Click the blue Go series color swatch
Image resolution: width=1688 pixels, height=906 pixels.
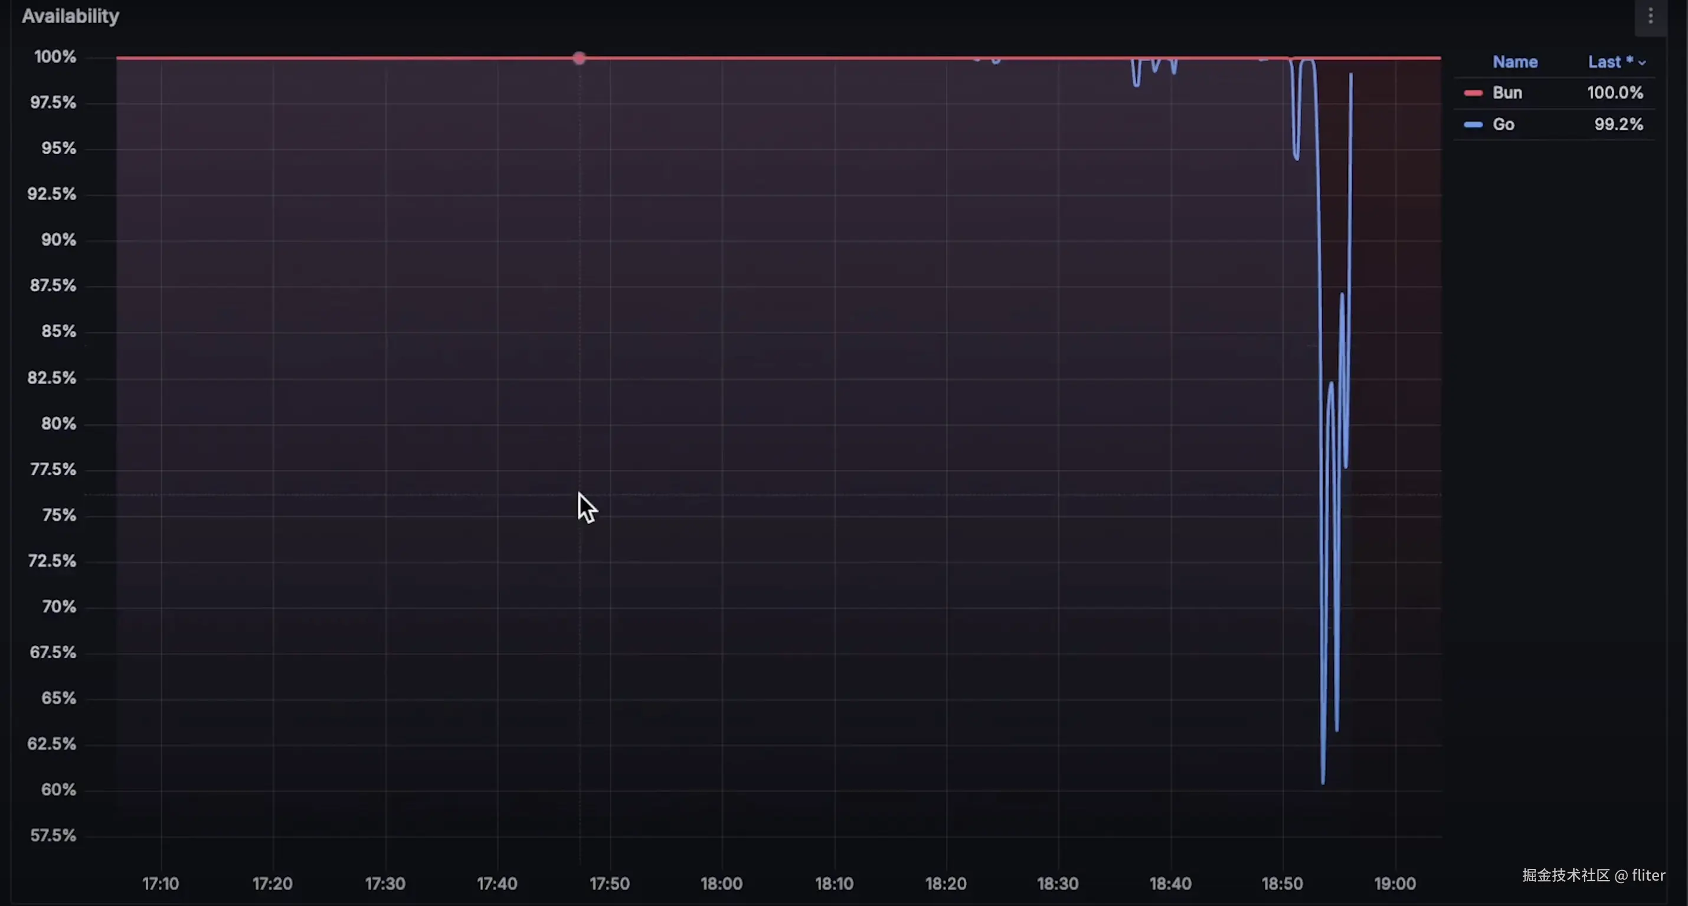click(x=1473, y=124)
